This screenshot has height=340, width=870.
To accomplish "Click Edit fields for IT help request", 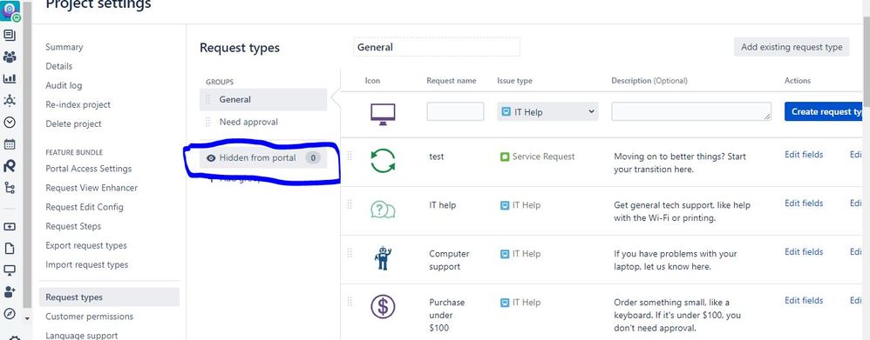I will click(804, 203).
